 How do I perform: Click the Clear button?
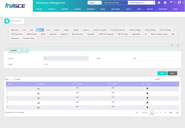[x=172, y=73]
